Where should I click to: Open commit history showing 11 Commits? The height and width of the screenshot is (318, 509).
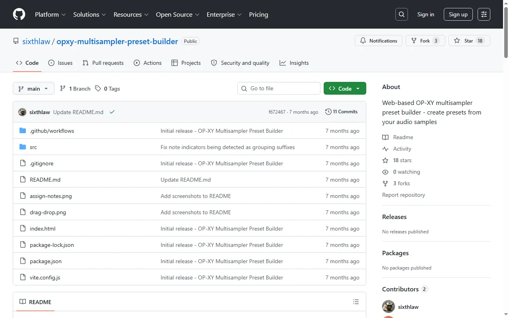click(x=342, y=112)
